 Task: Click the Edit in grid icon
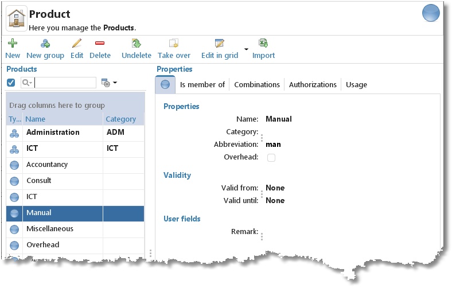(x=219, y=43)
